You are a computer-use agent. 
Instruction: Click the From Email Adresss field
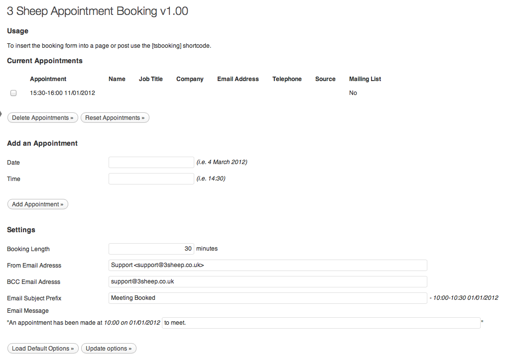click(268, 265)
